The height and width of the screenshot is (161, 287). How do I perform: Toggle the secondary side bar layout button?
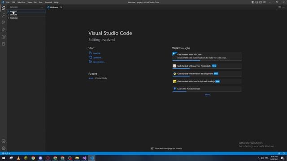coord(261,2)
